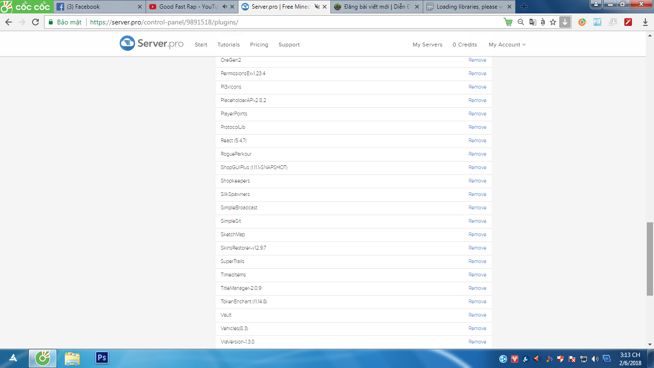Viewport: 654px width, 368px height.
Task: Remove the Vault plugin
Action: click(477, 315)
